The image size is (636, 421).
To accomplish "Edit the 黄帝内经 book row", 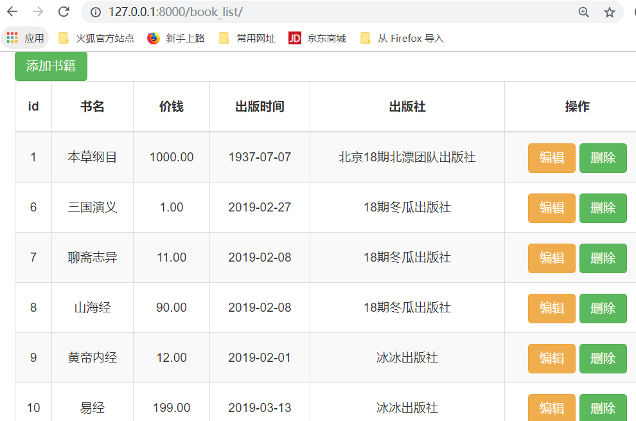I will (552, 359).
